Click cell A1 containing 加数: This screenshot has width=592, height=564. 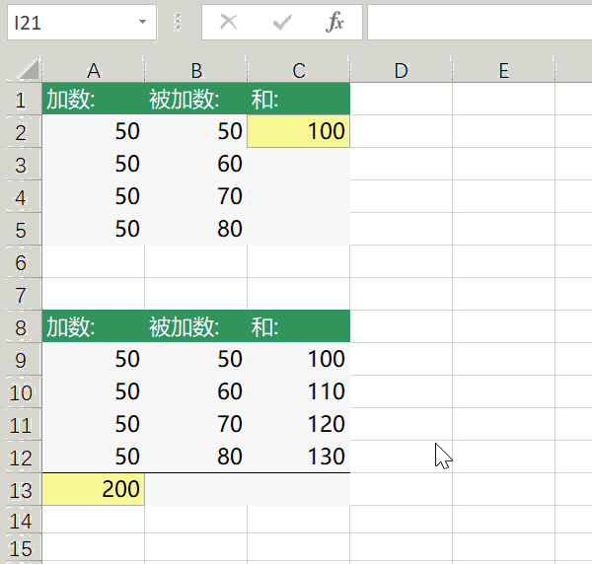[x=94, y=100]
